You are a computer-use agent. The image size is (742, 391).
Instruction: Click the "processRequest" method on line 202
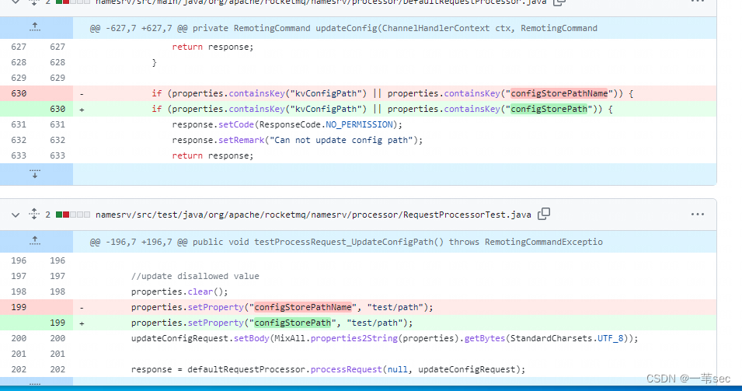(347, 369)
